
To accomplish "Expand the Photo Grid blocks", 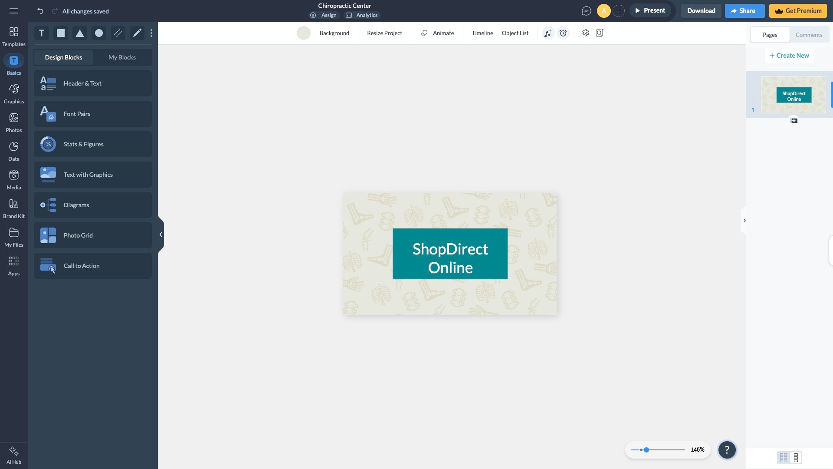I will coord(93,235).
